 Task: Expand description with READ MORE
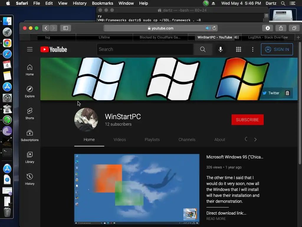[216, 219]
